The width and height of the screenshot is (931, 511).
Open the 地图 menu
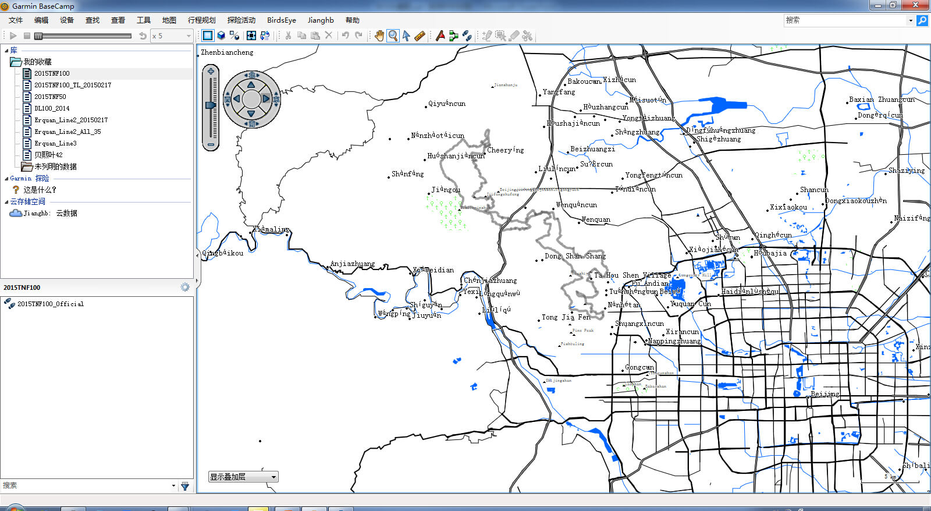pos(169,20)
